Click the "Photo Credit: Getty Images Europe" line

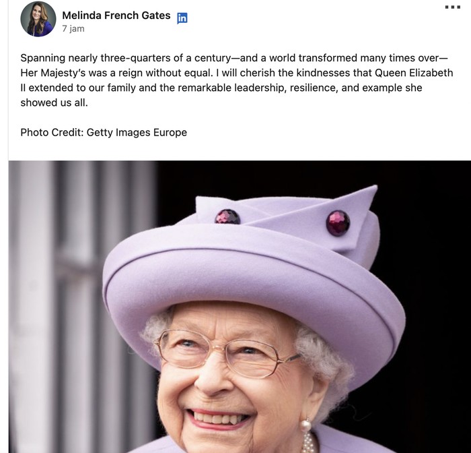pyautogui.click(x=104, y=132)
